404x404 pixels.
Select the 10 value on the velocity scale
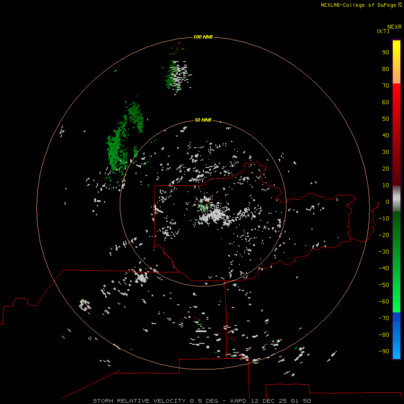pos(386,185)
